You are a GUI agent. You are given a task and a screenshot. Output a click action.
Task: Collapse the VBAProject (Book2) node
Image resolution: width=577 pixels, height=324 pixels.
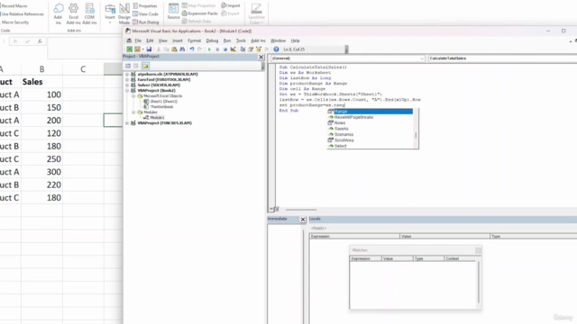[127, 90]
